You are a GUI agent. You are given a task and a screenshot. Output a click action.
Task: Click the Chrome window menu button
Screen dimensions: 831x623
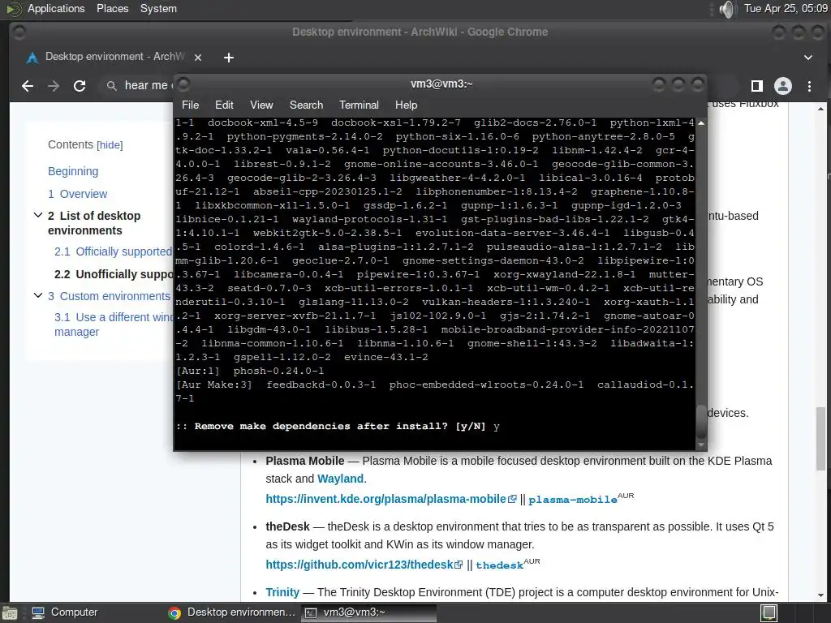pos(19,32)
